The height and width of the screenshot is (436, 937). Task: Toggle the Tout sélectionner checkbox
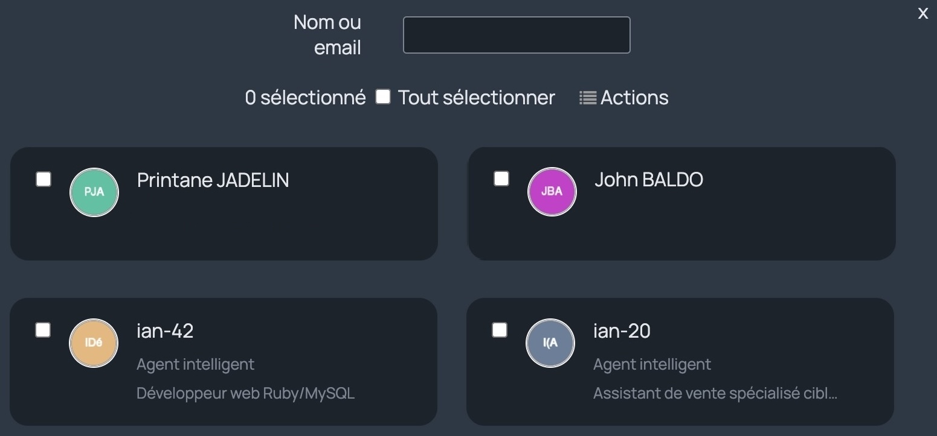pyautogui.click(x=383, y=96)
